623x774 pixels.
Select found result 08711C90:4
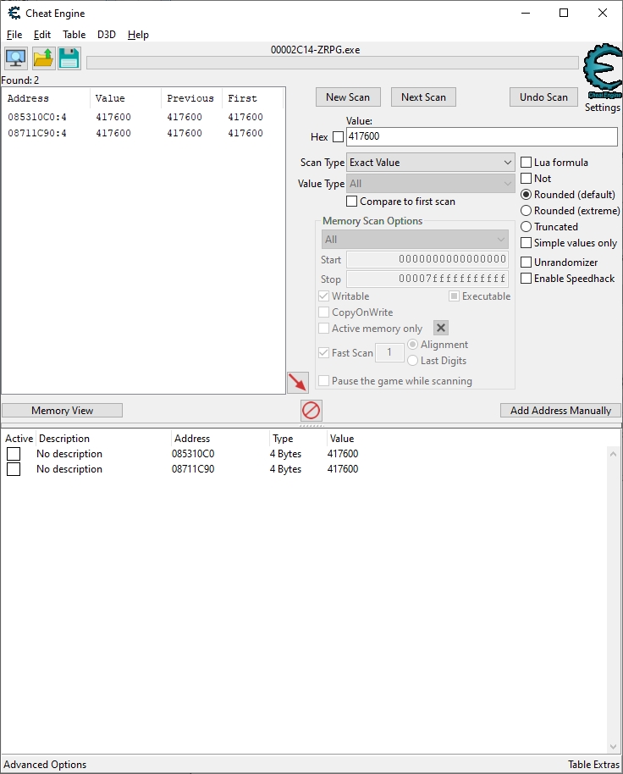click(x=143, y=133)
